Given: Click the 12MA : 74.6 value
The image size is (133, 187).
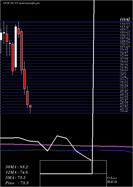Looking at the screenshot, I should click(x=16, y=172).
